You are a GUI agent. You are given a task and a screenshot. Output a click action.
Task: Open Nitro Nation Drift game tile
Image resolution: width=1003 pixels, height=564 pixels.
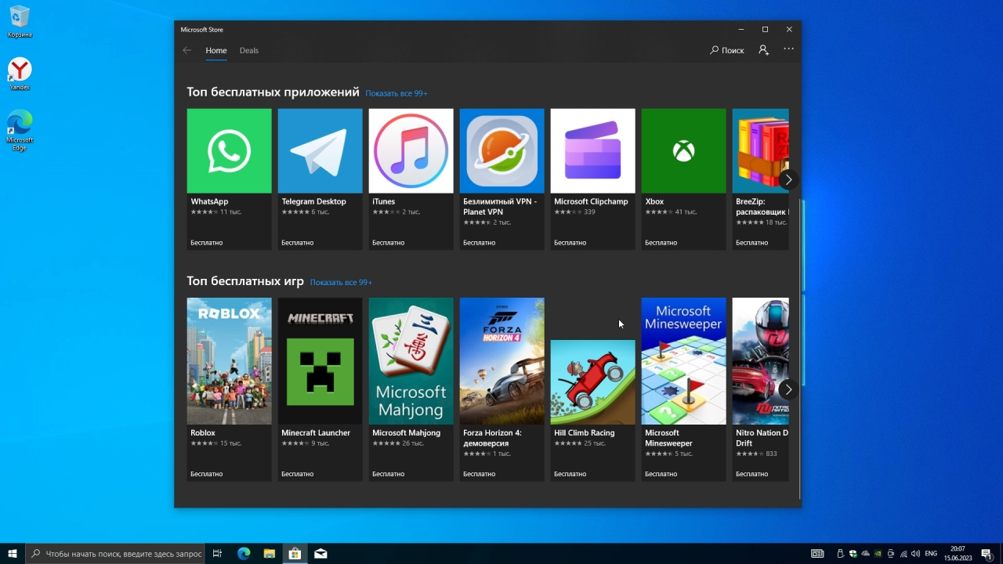click(760, 389)
